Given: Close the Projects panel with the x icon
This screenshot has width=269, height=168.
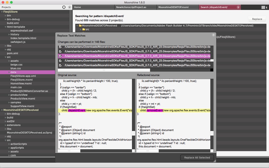Looking at the screenshot, I should pyautogui.click(x=69, y=7).
